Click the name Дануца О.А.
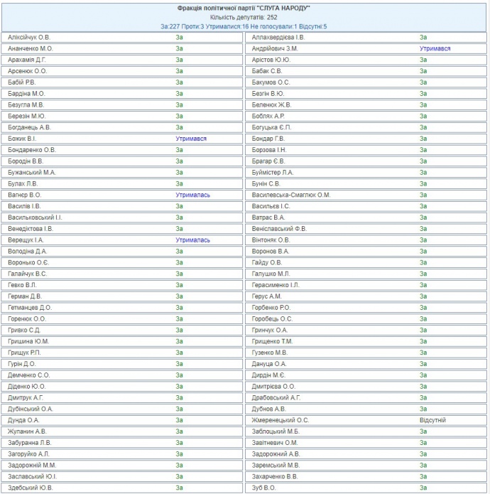Viewport: 490px width, 494px height. pos(269,364)
